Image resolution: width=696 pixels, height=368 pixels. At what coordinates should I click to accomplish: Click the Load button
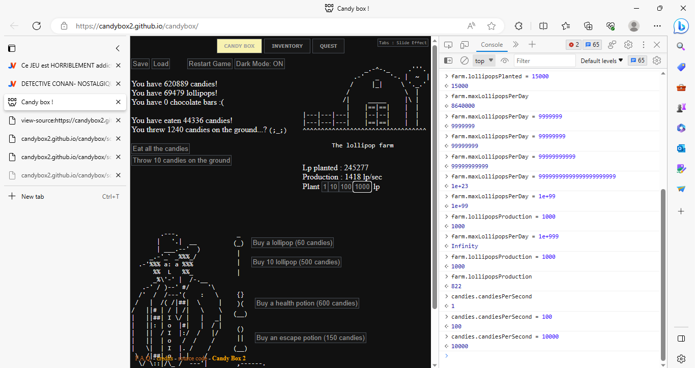coord(161,64)
